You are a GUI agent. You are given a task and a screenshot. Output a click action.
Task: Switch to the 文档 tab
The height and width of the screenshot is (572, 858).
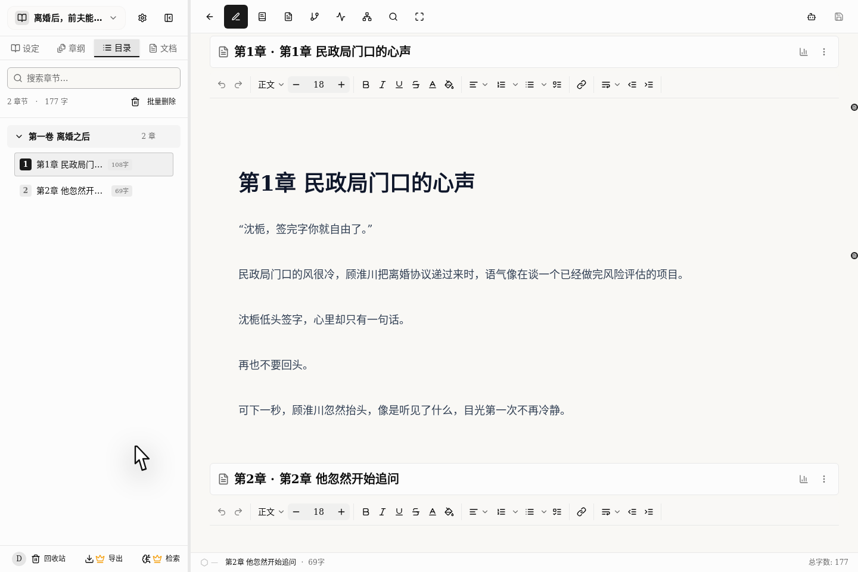click(x=162, y=48)
